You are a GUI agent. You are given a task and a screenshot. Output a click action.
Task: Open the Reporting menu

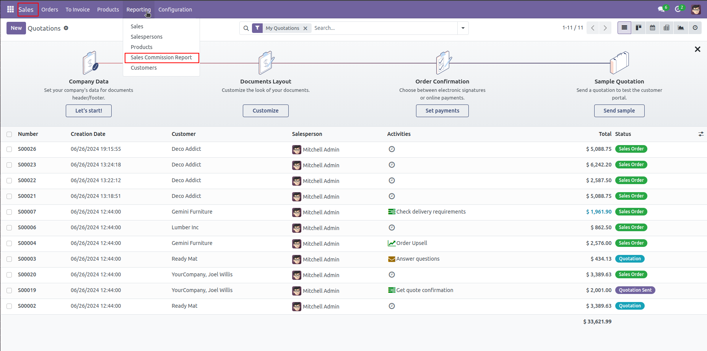(138, 9)
